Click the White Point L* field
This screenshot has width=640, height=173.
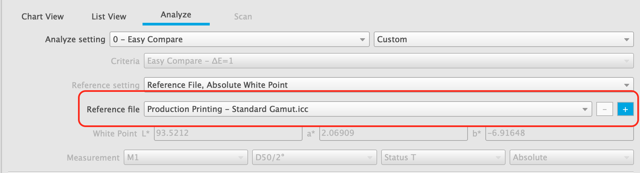point(228,133)
